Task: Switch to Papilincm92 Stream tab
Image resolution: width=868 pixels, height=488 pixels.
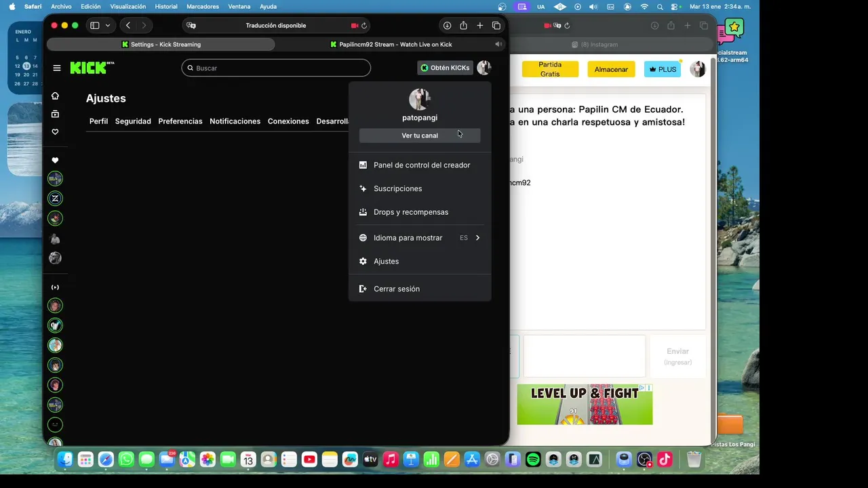Action: tap(391, 44)
